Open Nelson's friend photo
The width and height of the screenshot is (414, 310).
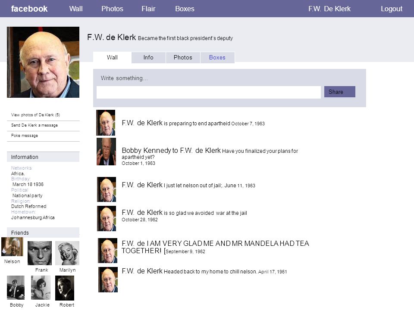[x=12, y=247]
